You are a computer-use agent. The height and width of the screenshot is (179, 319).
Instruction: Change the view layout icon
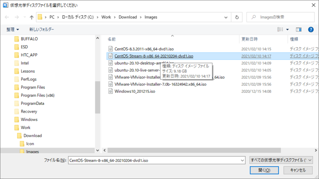pos(280,29)
